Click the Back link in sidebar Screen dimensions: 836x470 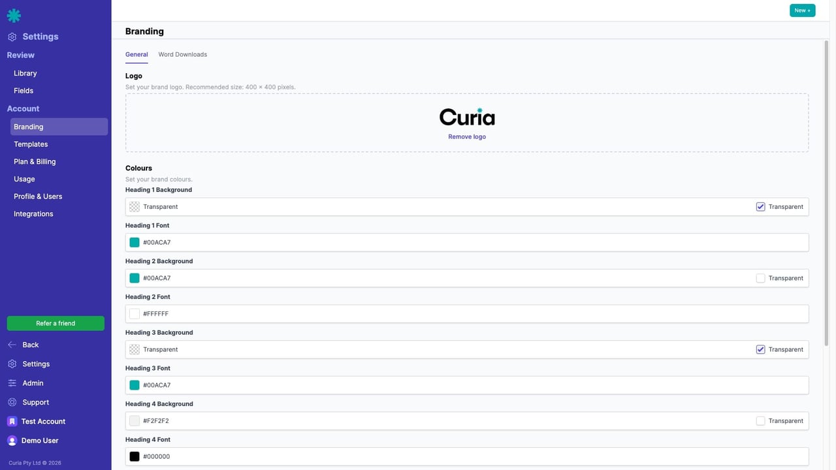click(x=31, y=345)
